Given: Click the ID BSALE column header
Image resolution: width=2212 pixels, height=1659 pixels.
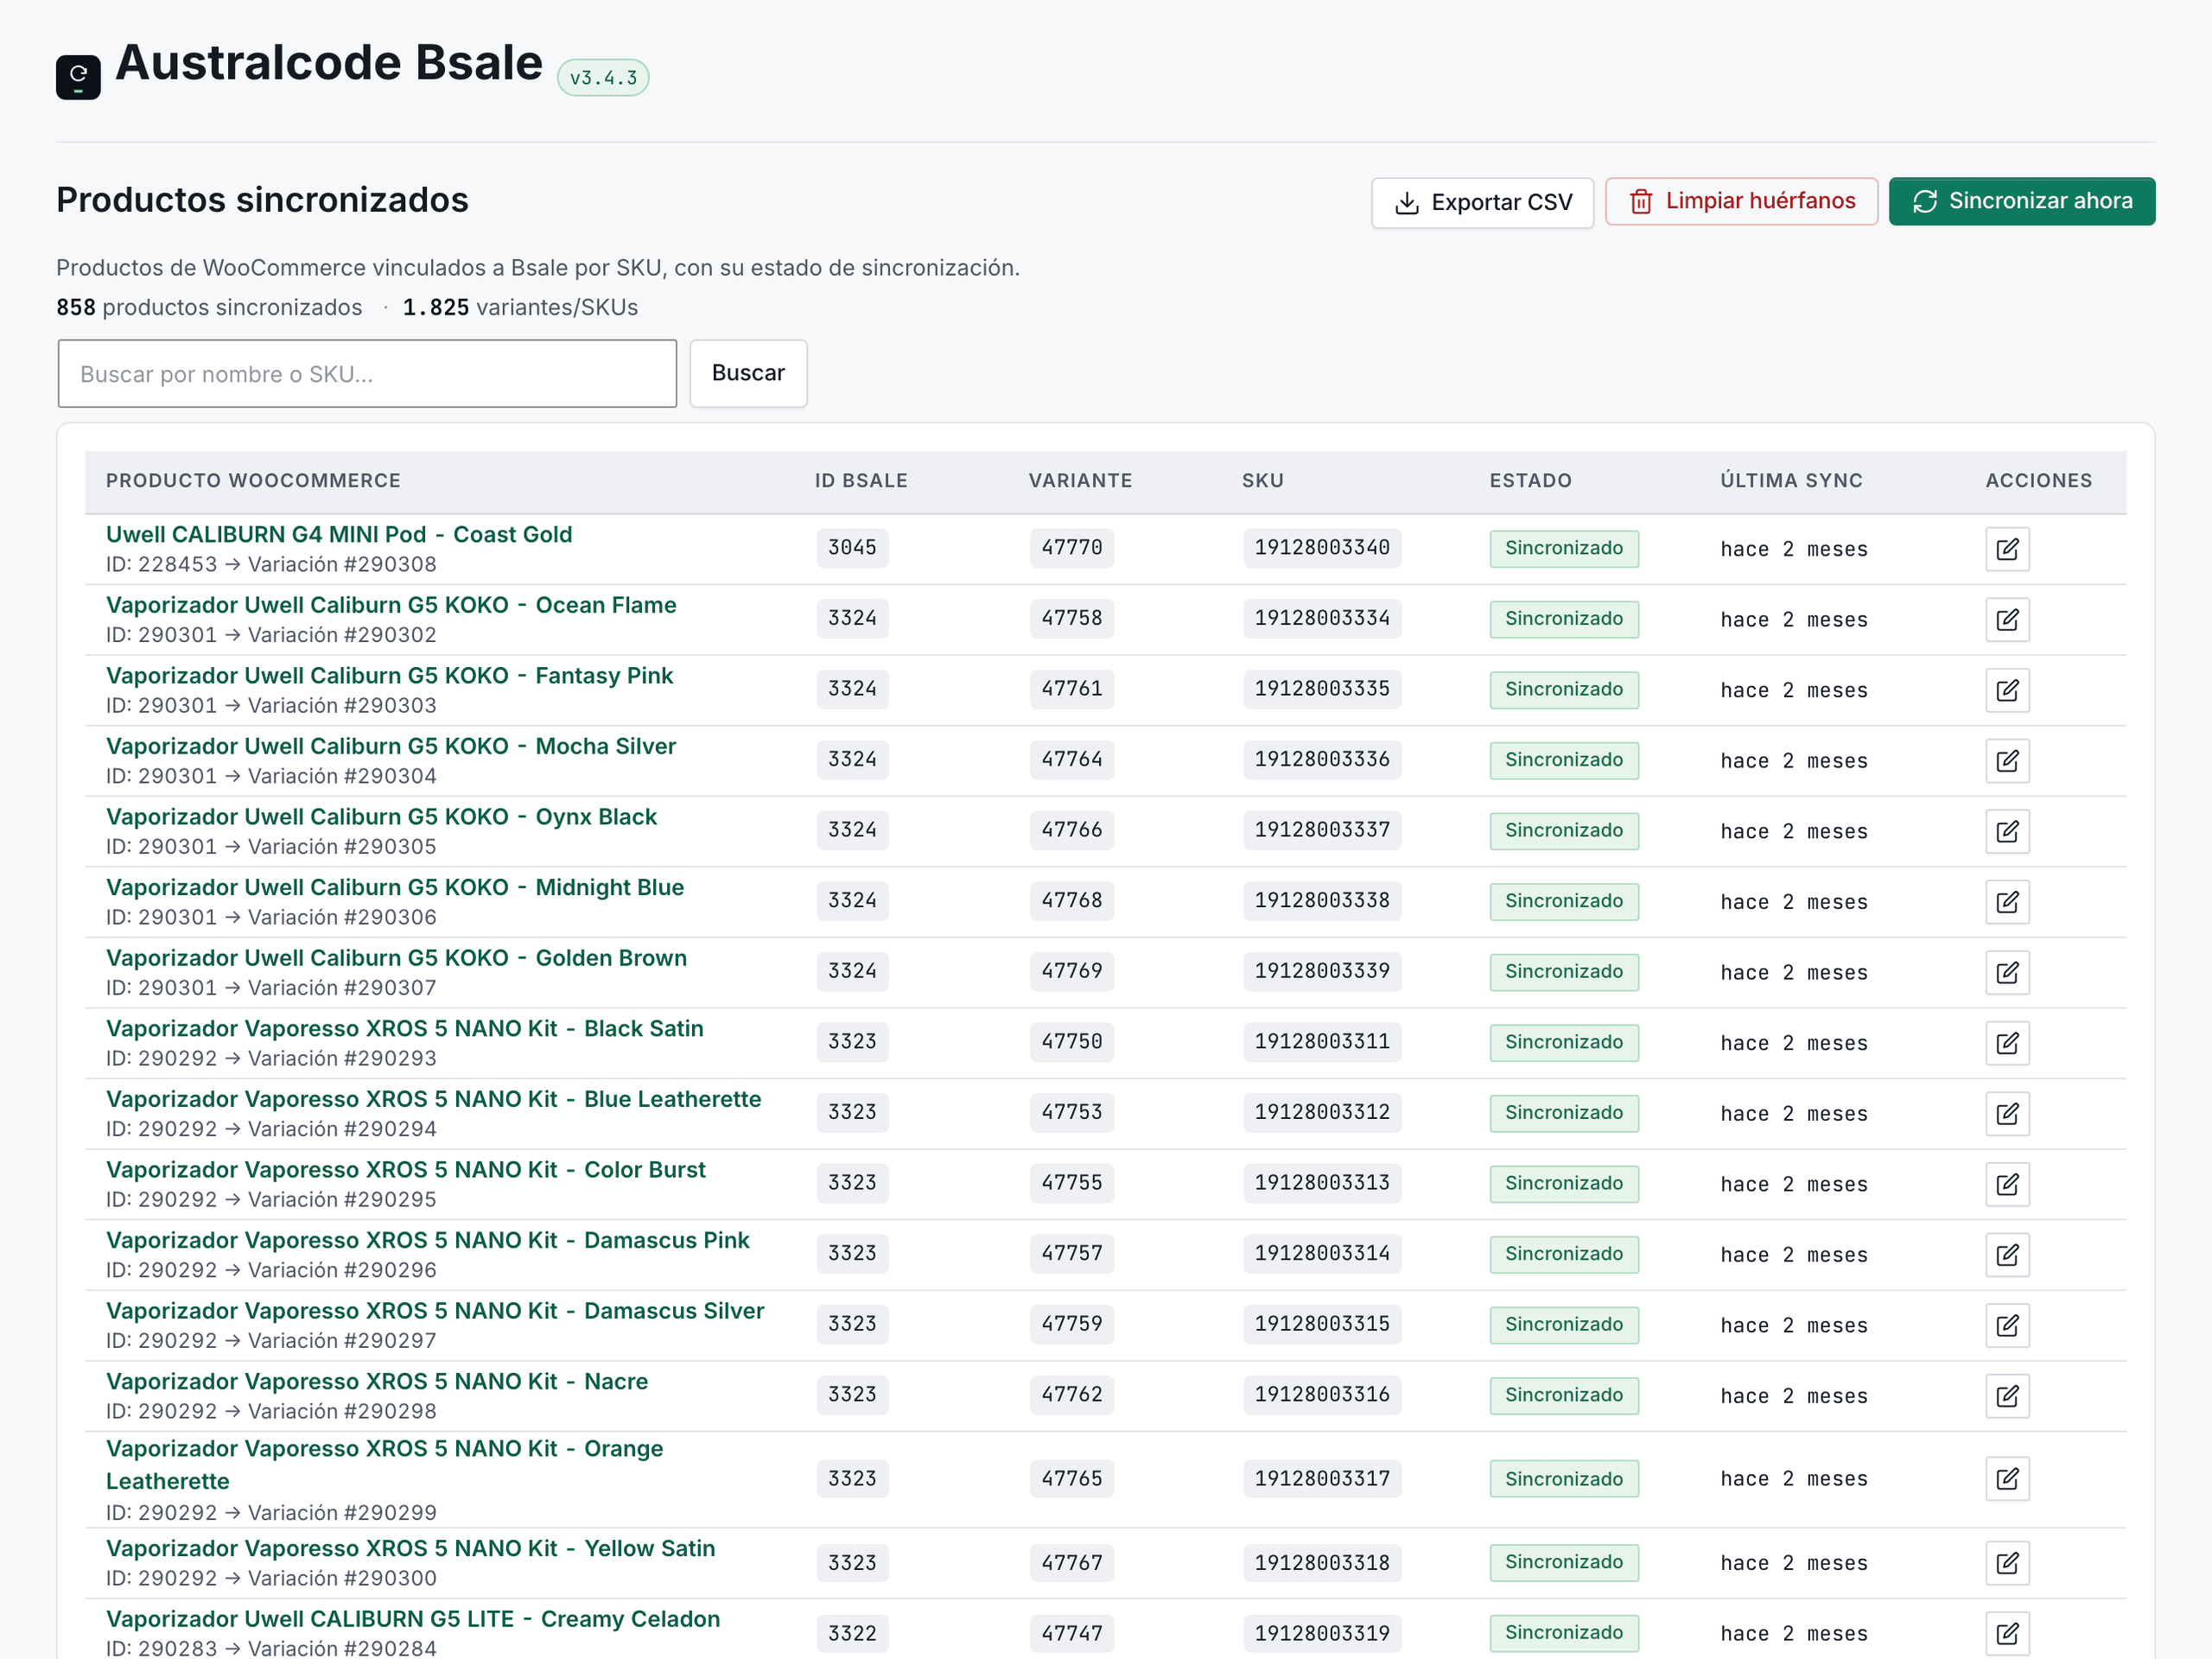Looking at the screenshot, I should pyautogui.click(x=861, y=480).
